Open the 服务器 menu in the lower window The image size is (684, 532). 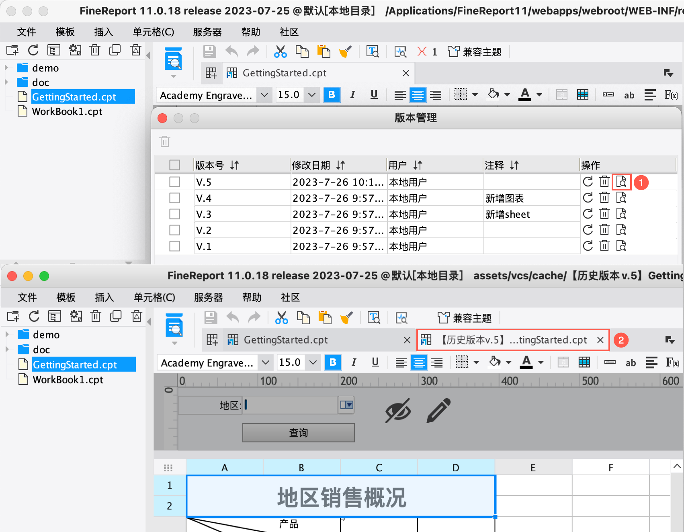click(208, 297)
